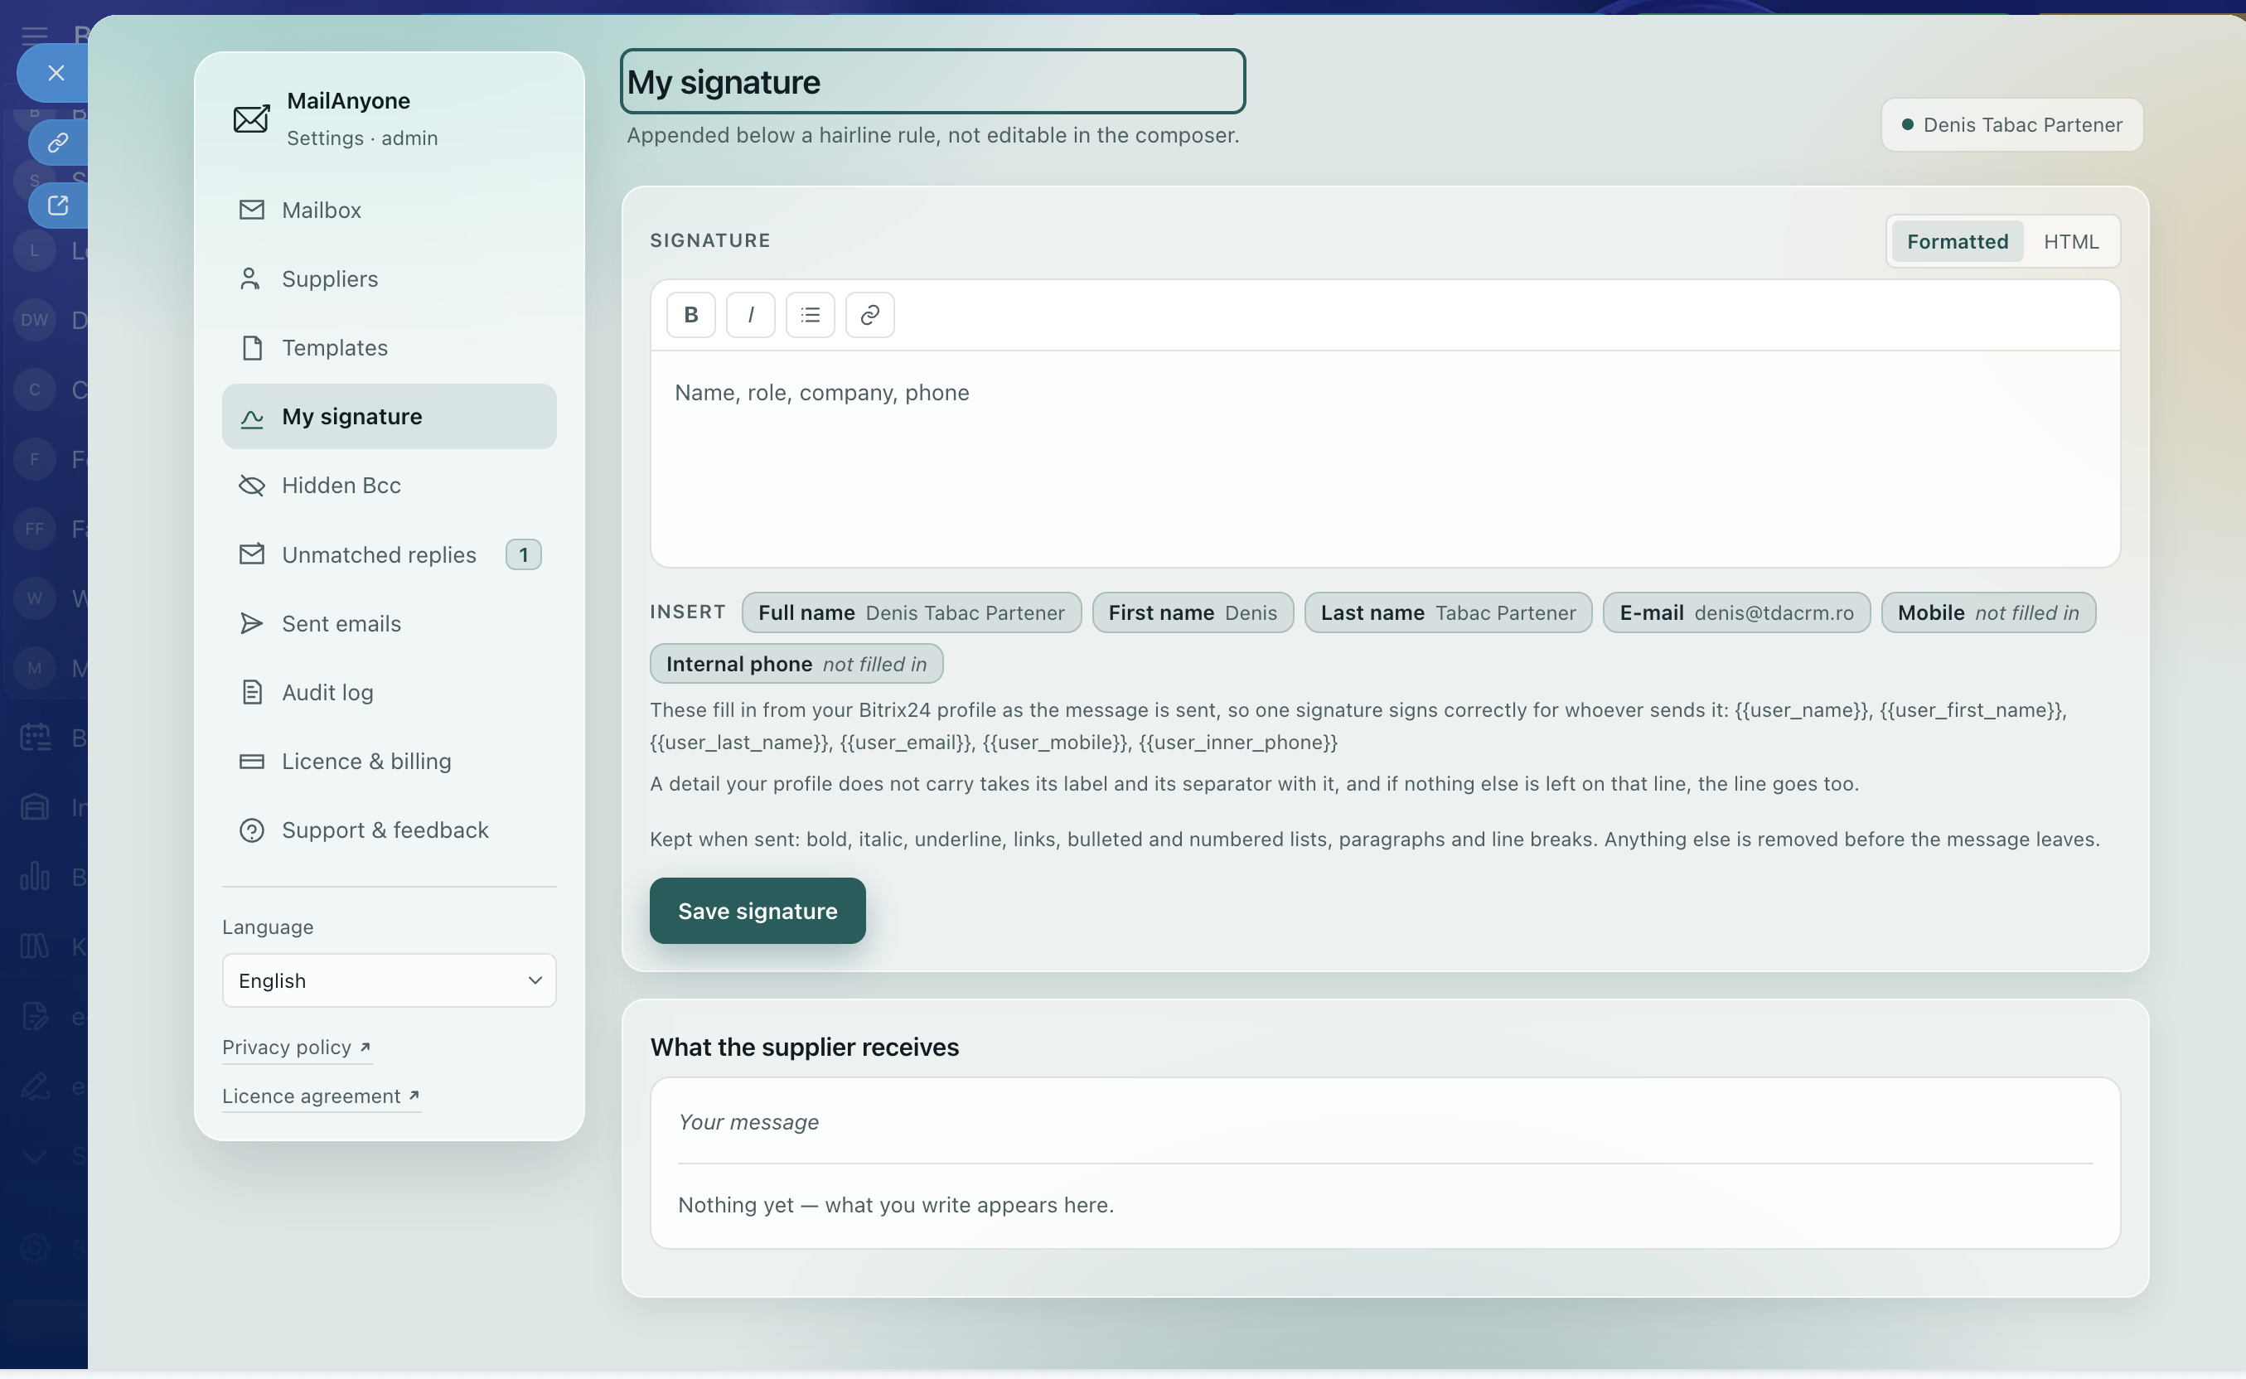Image resolution: width=2246 pixels, height=1379 pixels.
Task: Click the Your message preview text
Action: [748, 1122]
